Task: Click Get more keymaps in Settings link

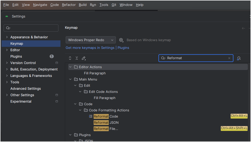Action: (90, 48)
